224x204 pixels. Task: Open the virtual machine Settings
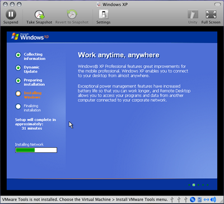point(104,14)
